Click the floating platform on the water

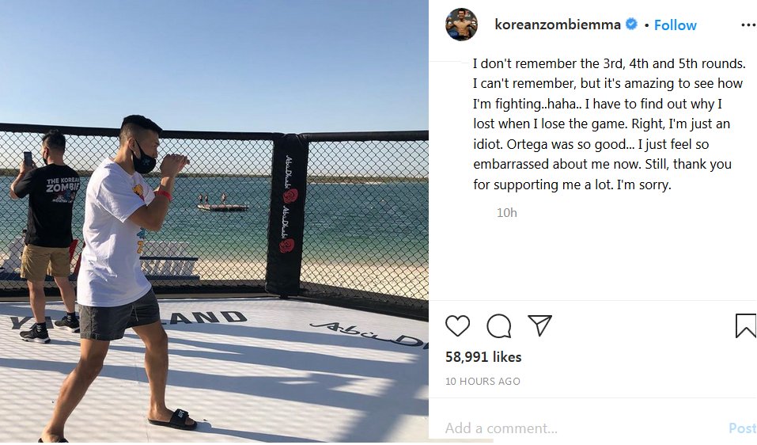coord(222,207)
